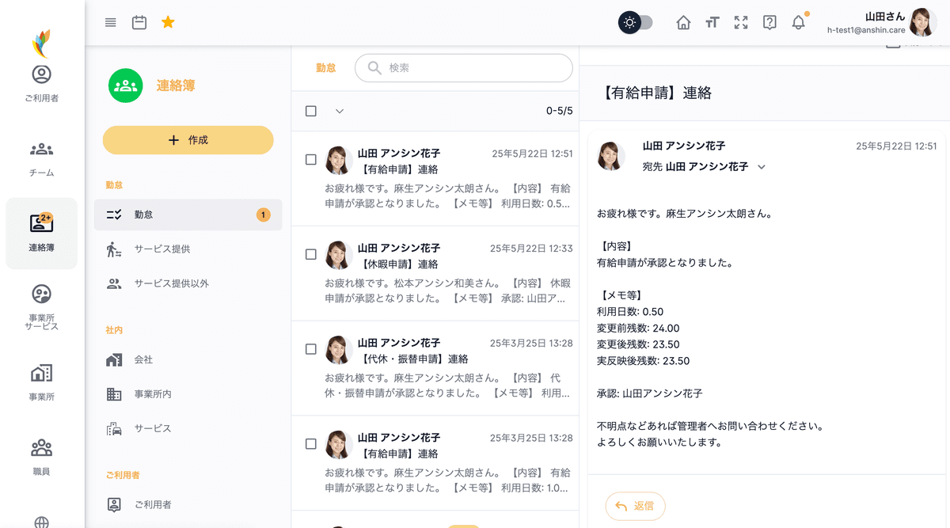Open the 職員 sidebar section
950x528 pixels.
pos(41,458)
